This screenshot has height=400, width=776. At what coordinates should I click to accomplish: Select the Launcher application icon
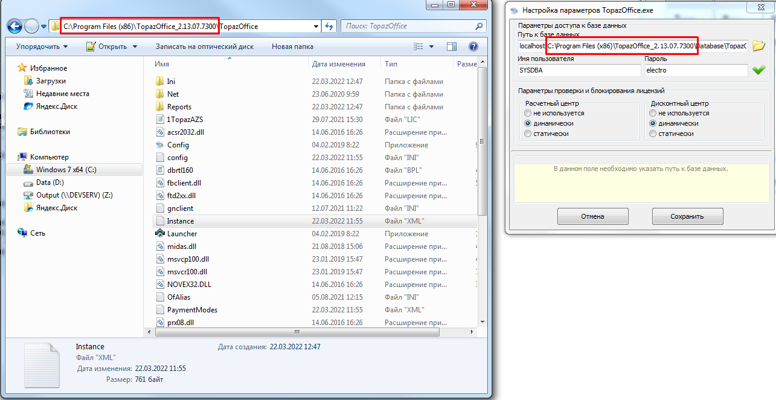(x=160, y=234)
